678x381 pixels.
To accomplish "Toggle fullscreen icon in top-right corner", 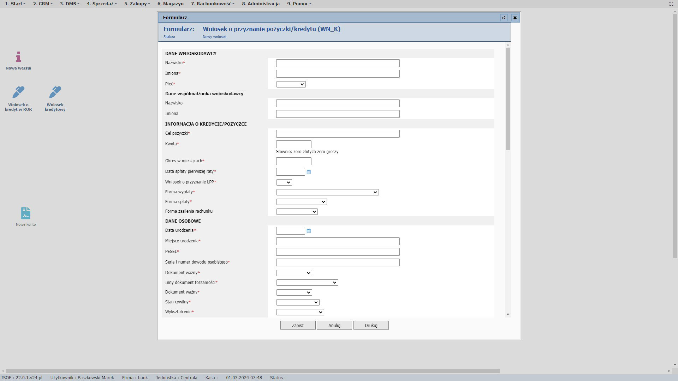I will pyautogui.click(x=671, y=4).
